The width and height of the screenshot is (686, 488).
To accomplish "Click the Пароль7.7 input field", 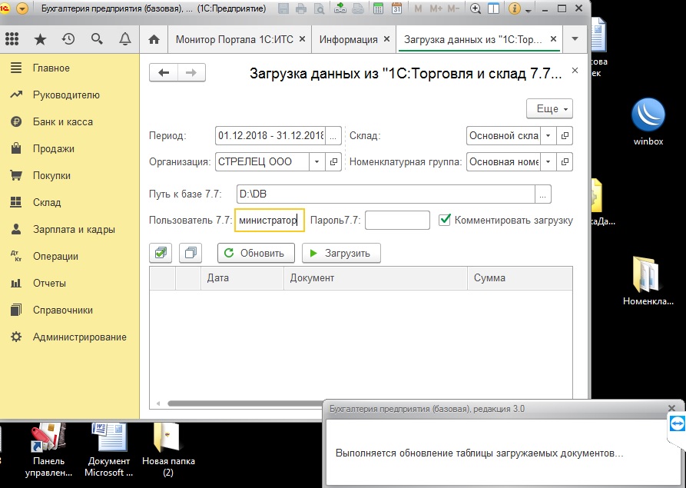I will (397, 220).
